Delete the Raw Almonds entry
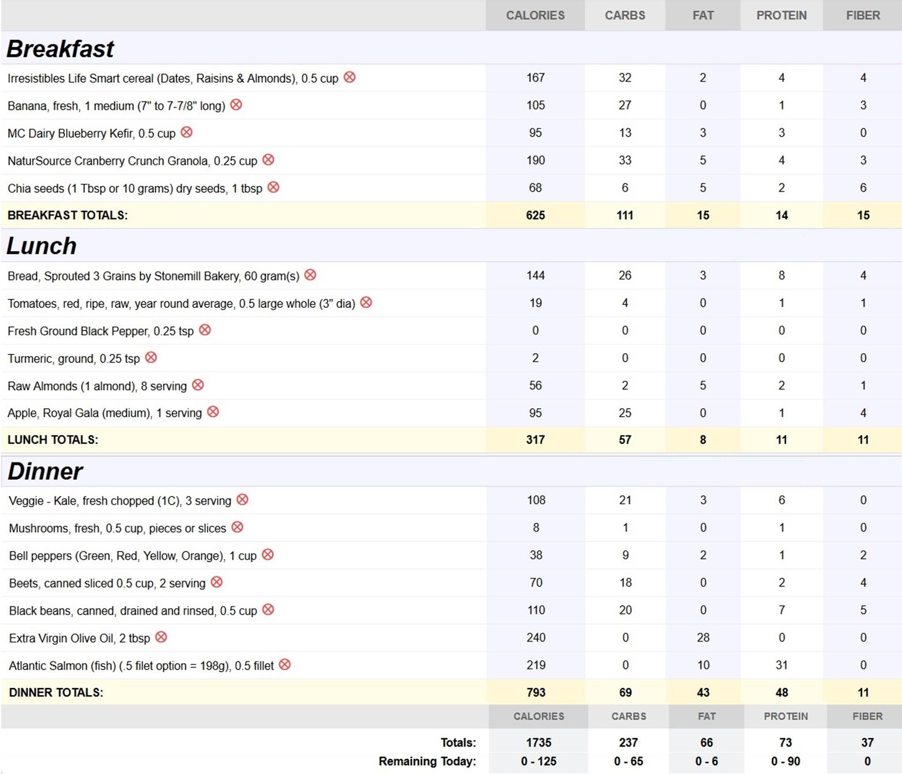 198,385
